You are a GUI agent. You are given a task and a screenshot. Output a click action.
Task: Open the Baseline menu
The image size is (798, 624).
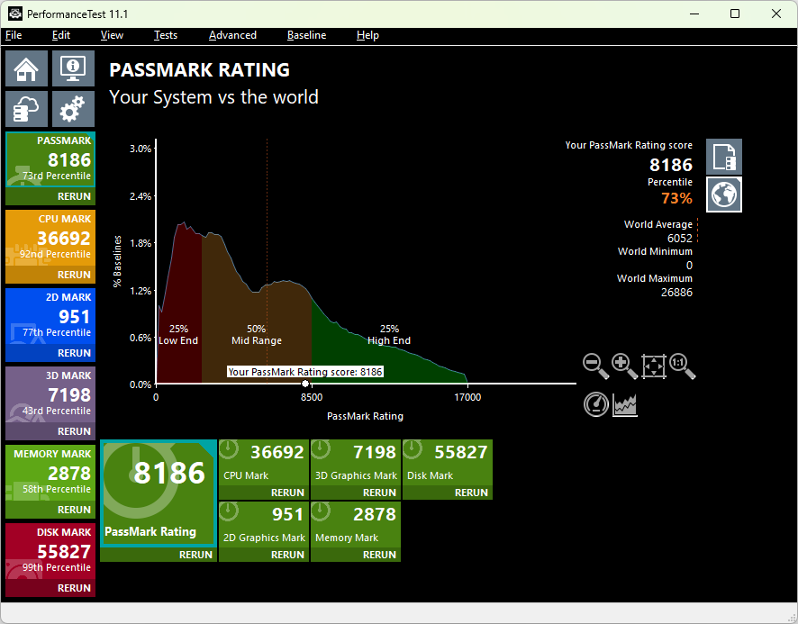306,35
